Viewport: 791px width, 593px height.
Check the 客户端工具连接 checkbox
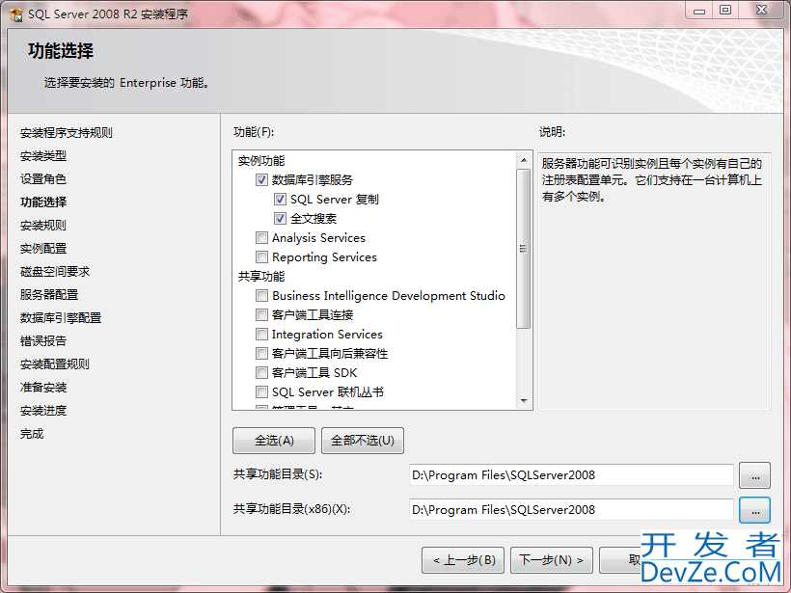click(261, 315)
